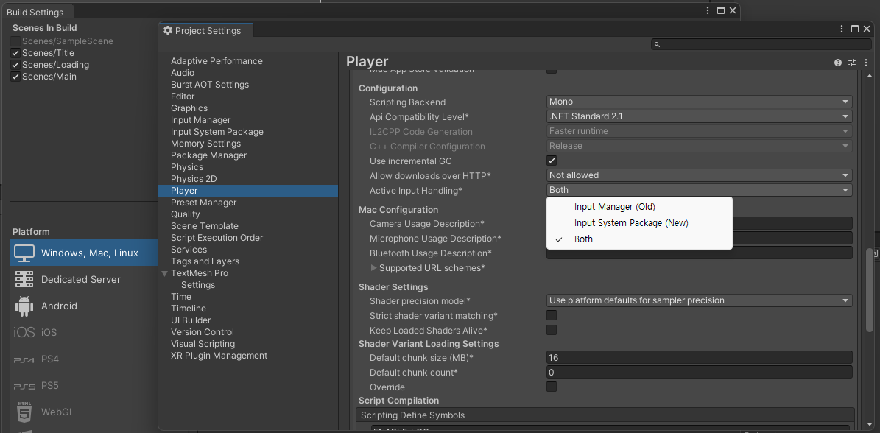
Task: Expand Supported URL schemes foldout
Action: pos(374,267)
